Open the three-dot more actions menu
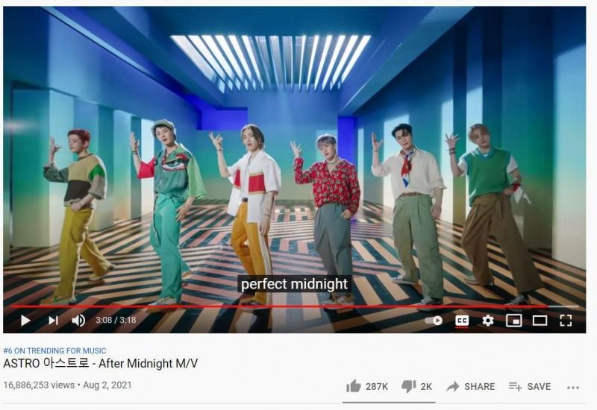 click(x=573, y=388)
